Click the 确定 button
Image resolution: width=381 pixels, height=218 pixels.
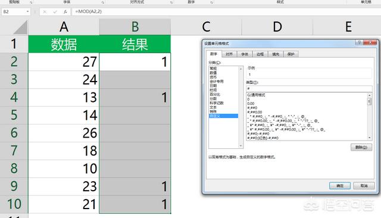340,186
